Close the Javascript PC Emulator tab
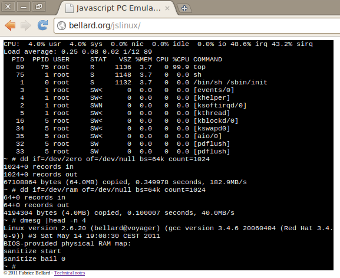Viewport: 340px width, 278px height. pos(167,8)
